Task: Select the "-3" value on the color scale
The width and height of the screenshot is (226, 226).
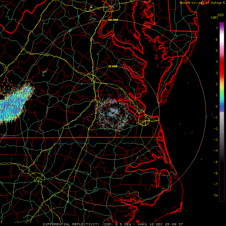Action: (x=216, y=140)
